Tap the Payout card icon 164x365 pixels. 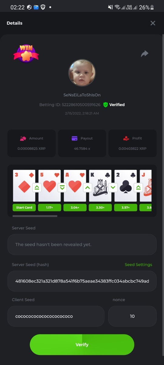coord(74,138)
